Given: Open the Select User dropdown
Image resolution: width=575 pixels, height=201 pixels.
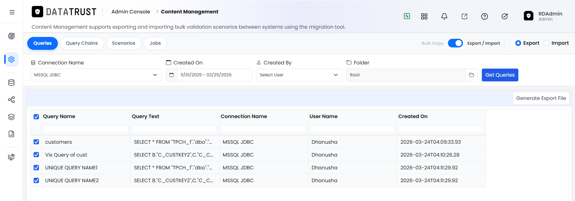Looking at the screenshot, I should pos(299,75).
